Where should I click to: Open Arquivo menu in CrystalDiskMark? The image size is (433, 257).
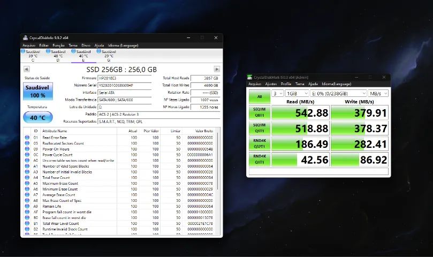click(255, 84)
